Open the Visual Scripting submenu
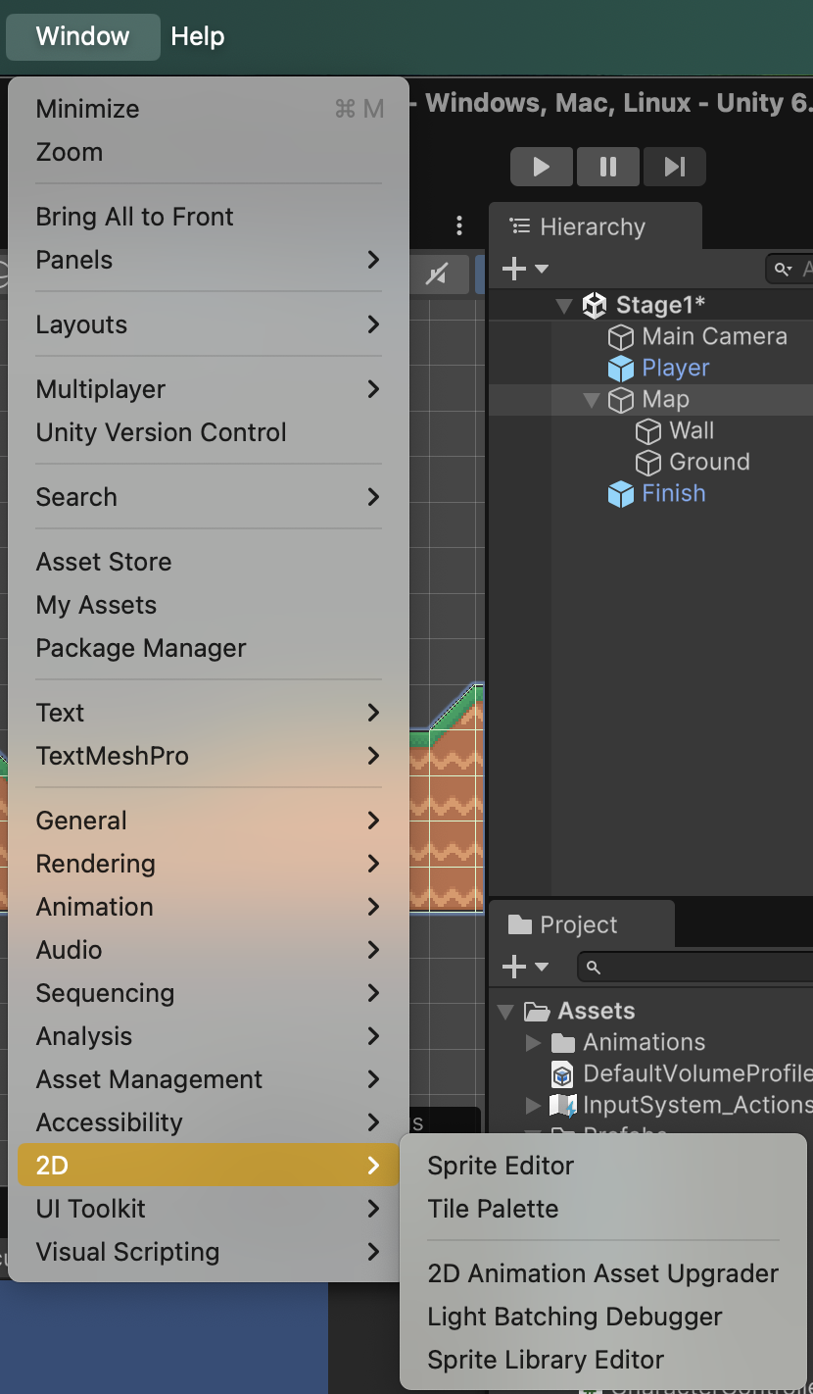This screenshot has width=813, height=1394. pos(209,1252)
